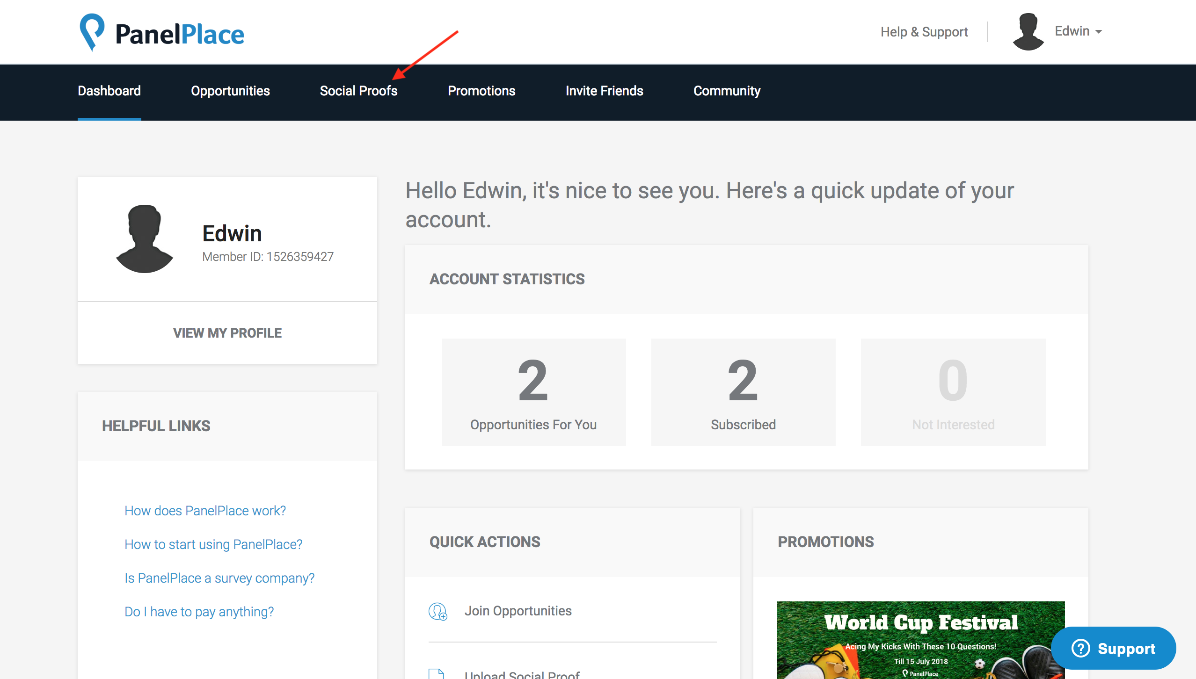Screen dimensions: 1196x679
Task: Open 'Do I have to pay anything?' link
Action: [199, 612]
